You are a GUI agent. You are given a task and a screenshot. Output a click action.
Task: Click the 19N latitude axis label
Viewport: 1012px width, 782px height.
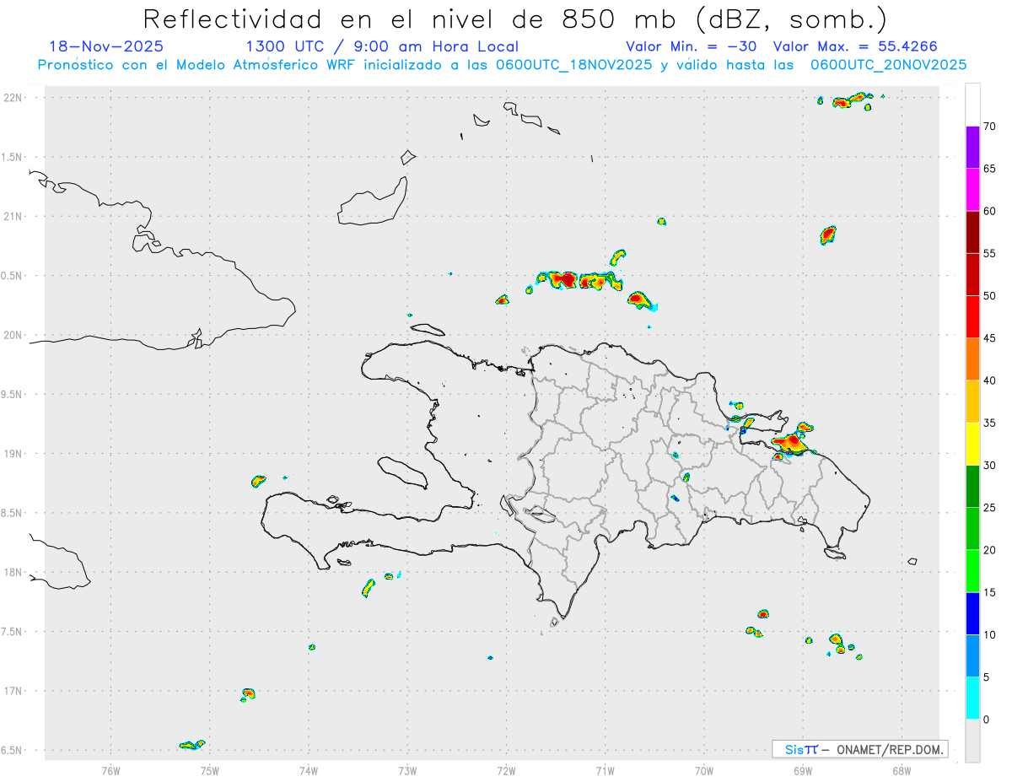13,454
